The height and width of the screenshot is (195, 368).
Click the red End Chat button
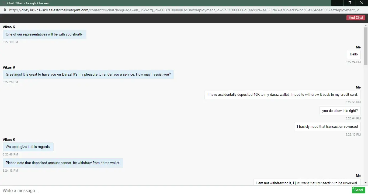coord(356,18)
